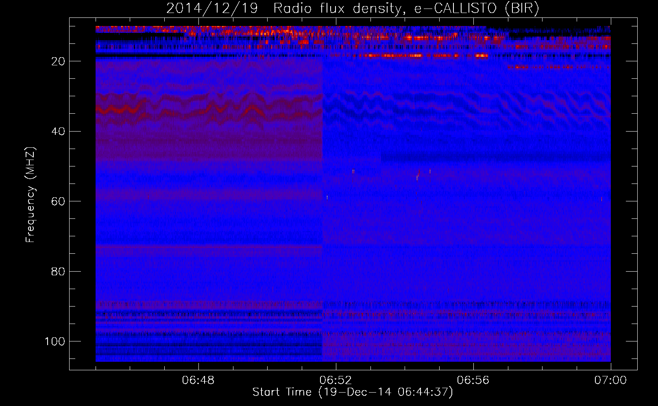658x406 pixels.
Task: Click the 40 MHz frequency tick label
Action: point(58,132)
